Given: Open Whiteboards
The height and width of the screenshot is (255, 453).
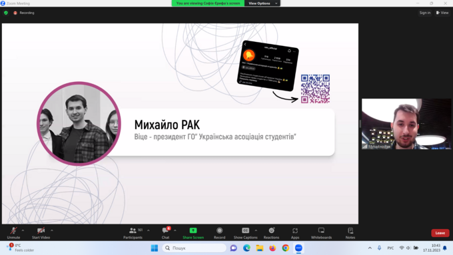Looking at the screenshot, I should pos(321,233).
